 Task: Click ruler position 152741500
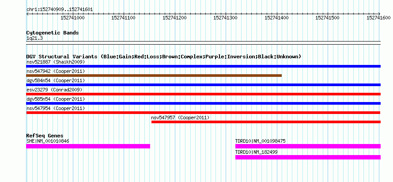328,18
